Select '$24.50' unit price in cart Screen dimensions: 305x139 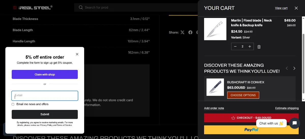click(x=237, y=31)
